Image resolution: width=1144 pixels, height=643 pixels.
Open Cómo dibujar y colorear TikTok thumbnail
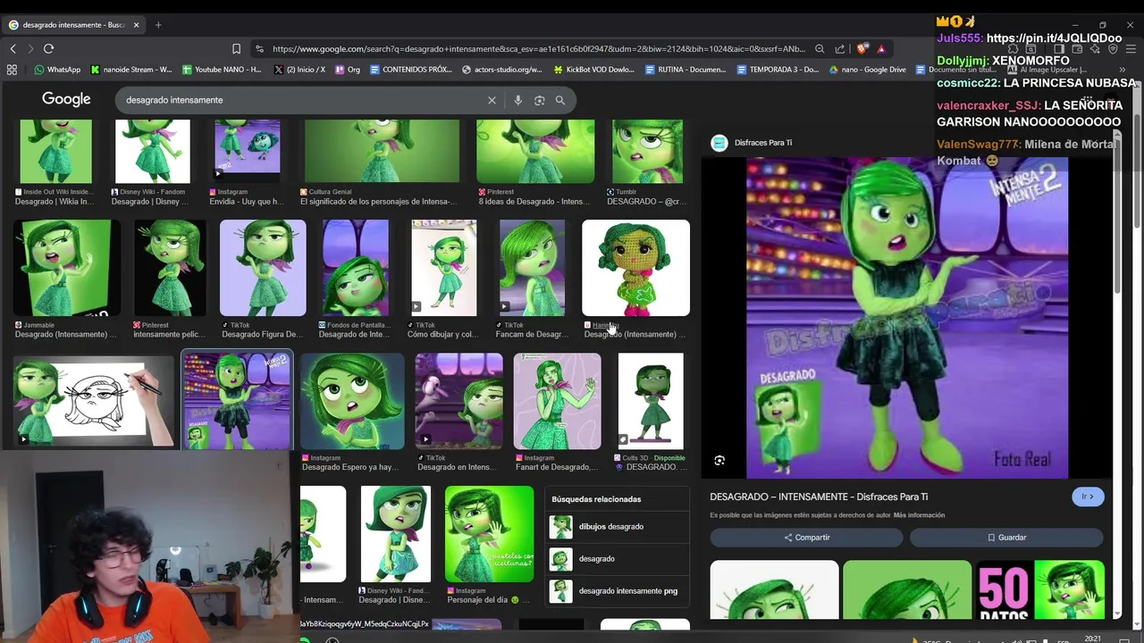[x=444, y=268]
